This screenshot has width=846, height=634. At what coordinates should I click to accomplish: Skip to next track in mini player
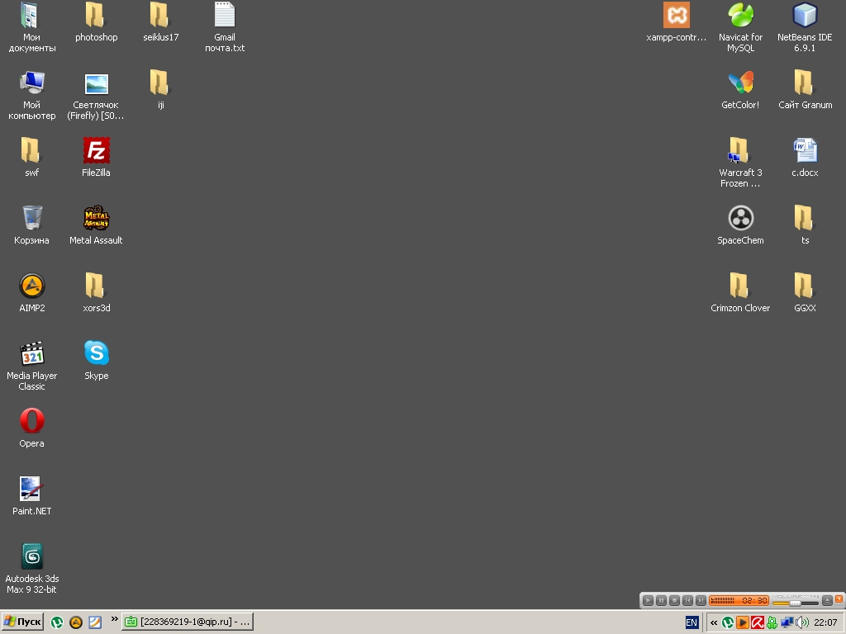[x=701, y=600]
